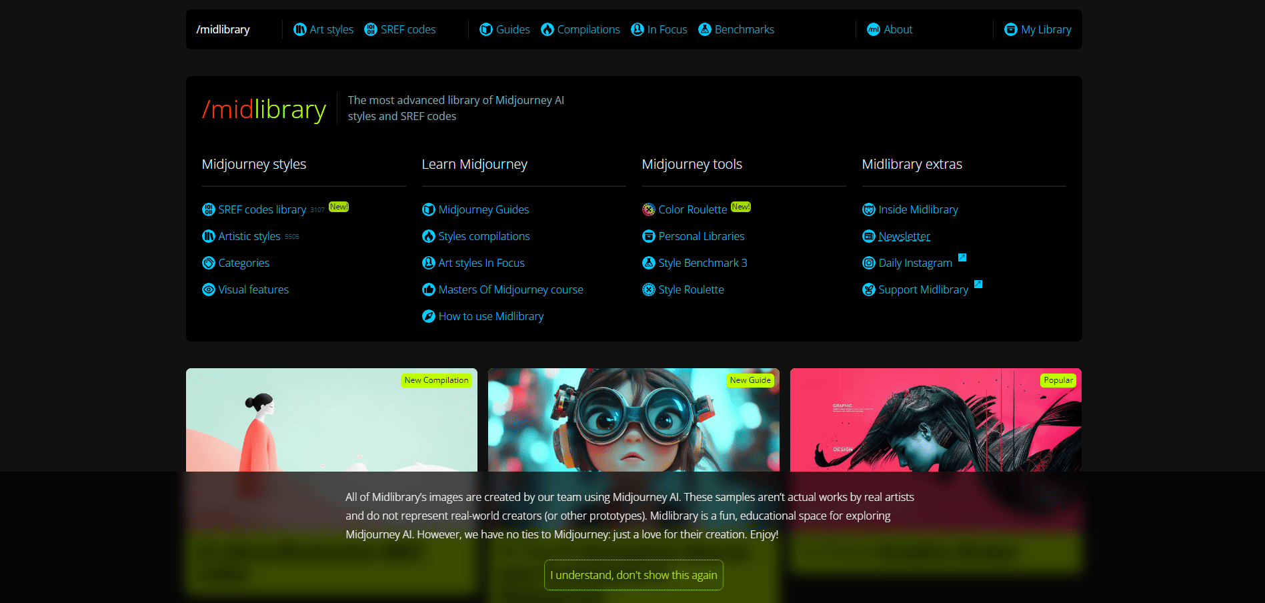
Task: Click the SREF codes library icon
Action: tap(209, 209)
